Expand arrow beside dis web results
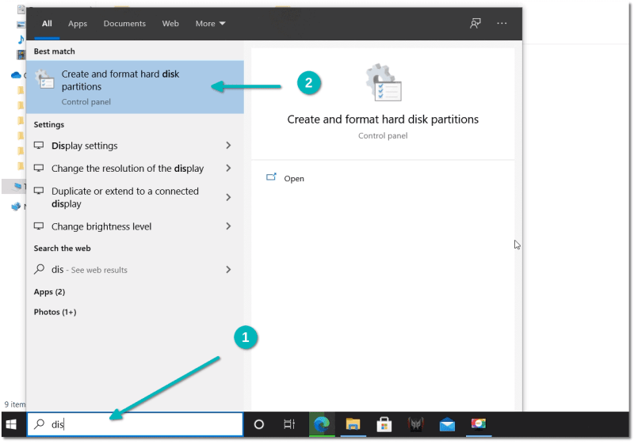634x444 pixels. point(228,270)
